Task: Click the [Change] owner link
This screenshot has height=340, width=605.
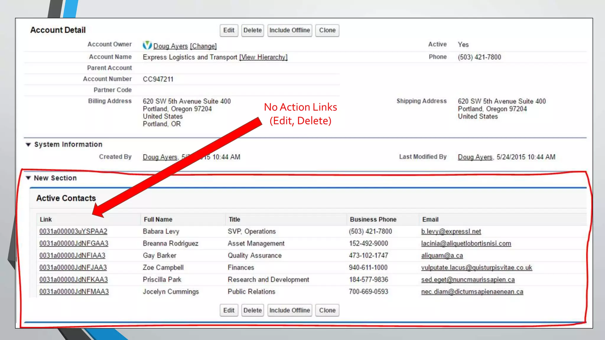Action: click(203, 46)
